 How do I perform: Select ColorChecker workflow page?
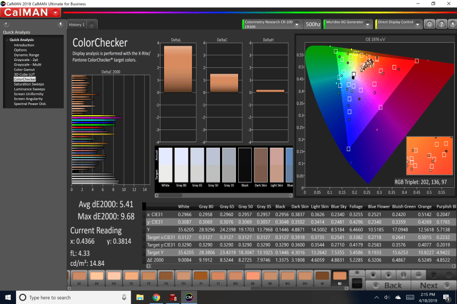tap(25, 79)
